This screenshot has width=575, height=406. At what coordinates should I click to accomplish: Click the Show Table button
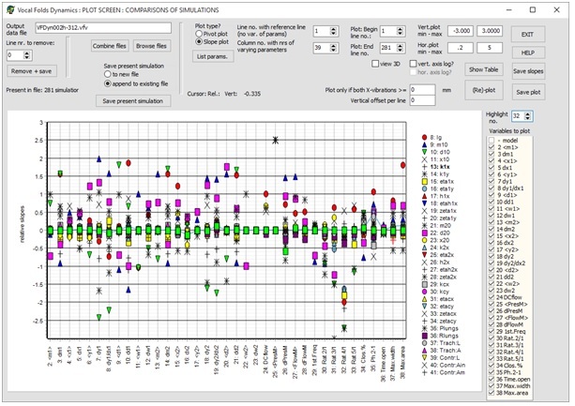[x=484, y=69]
